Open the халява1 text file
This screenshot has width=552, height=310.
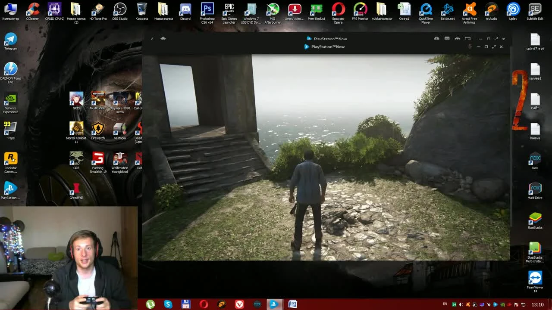[x=535, y=71]
